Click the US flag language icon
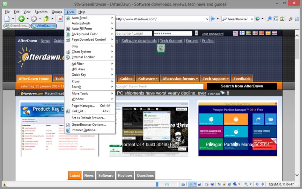 tap(236, 33)
